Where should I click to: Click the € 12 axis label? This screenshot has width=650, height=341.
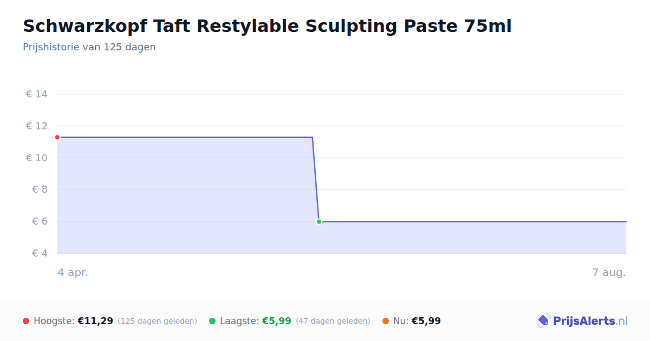click(x=37, y=126)
